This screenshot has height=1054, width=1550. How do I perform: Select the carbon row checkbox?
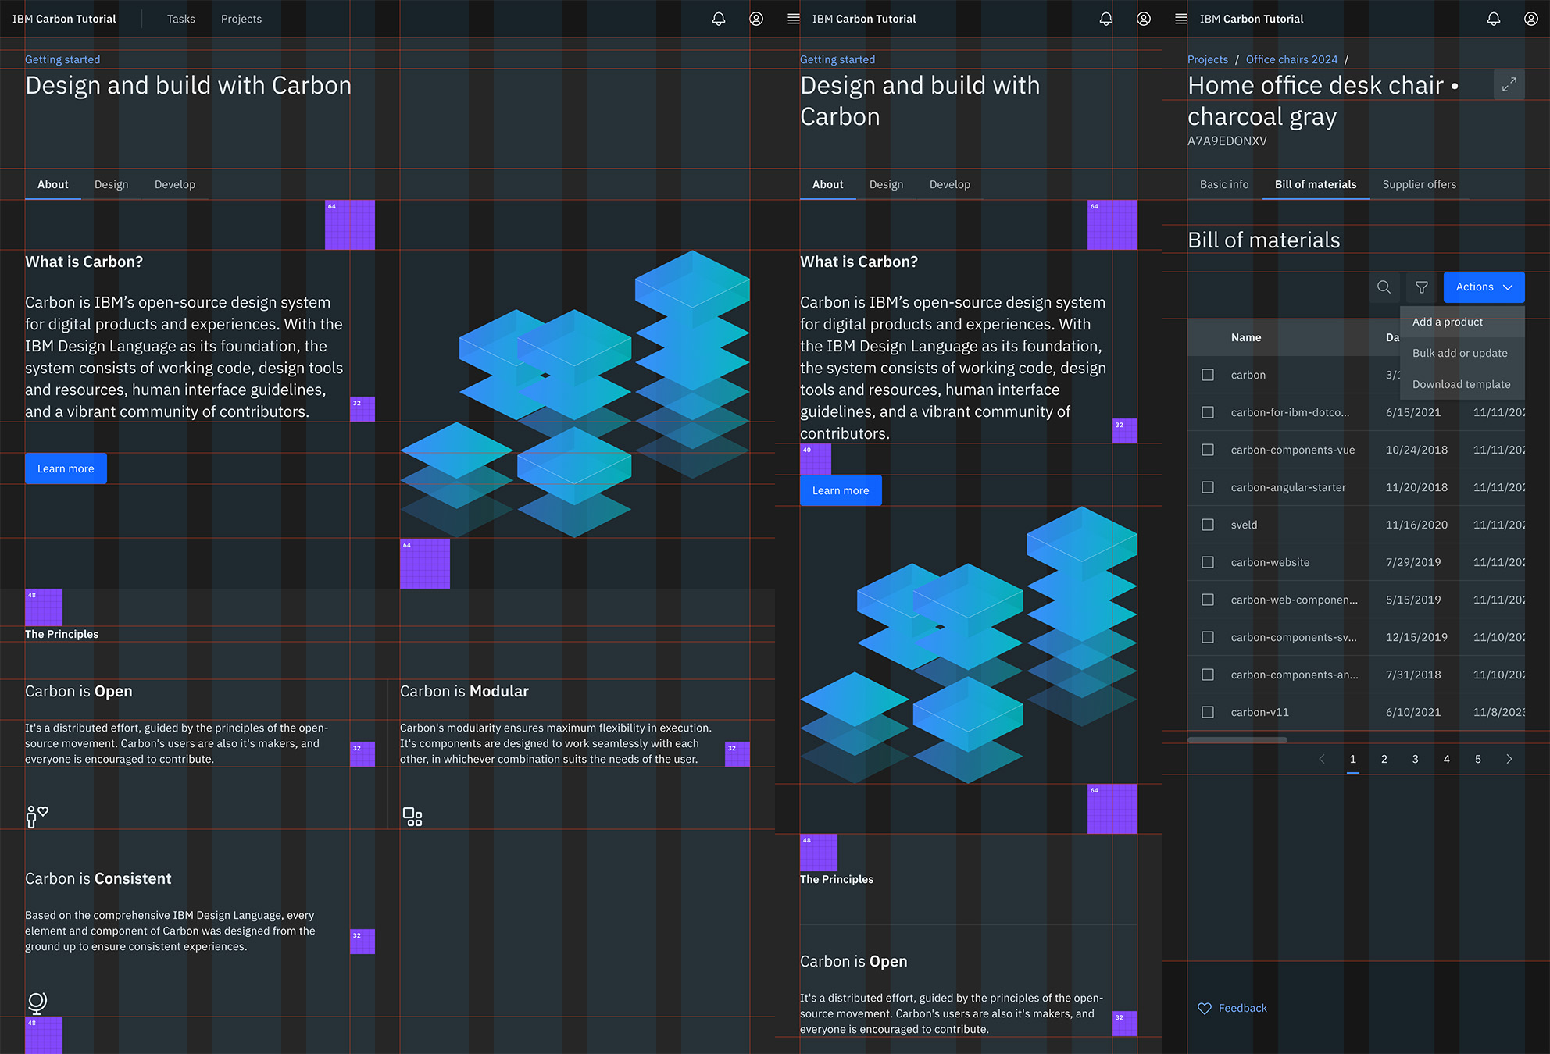coord(1208,375)
